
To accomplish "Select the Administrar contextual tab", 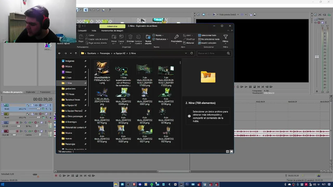I will tap(112, 26).
